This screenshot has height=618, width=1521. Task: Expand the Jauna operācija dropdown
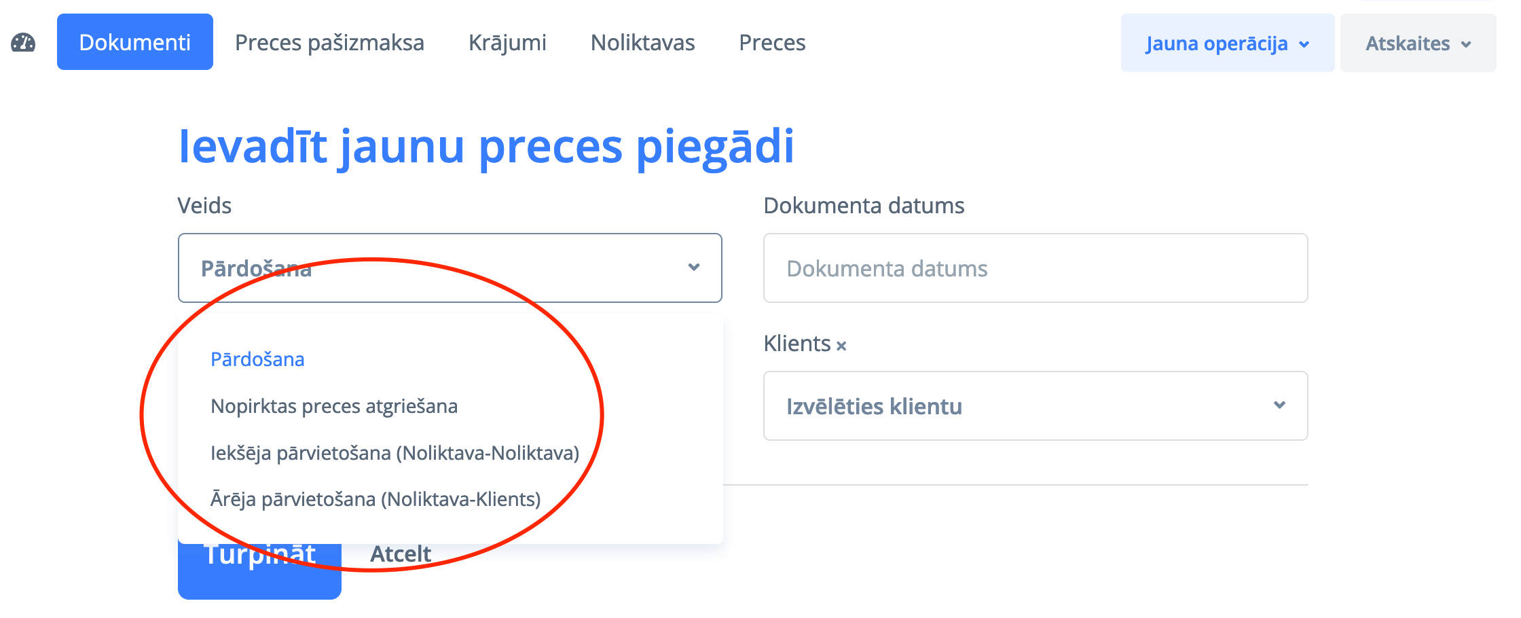point(1227,43)
